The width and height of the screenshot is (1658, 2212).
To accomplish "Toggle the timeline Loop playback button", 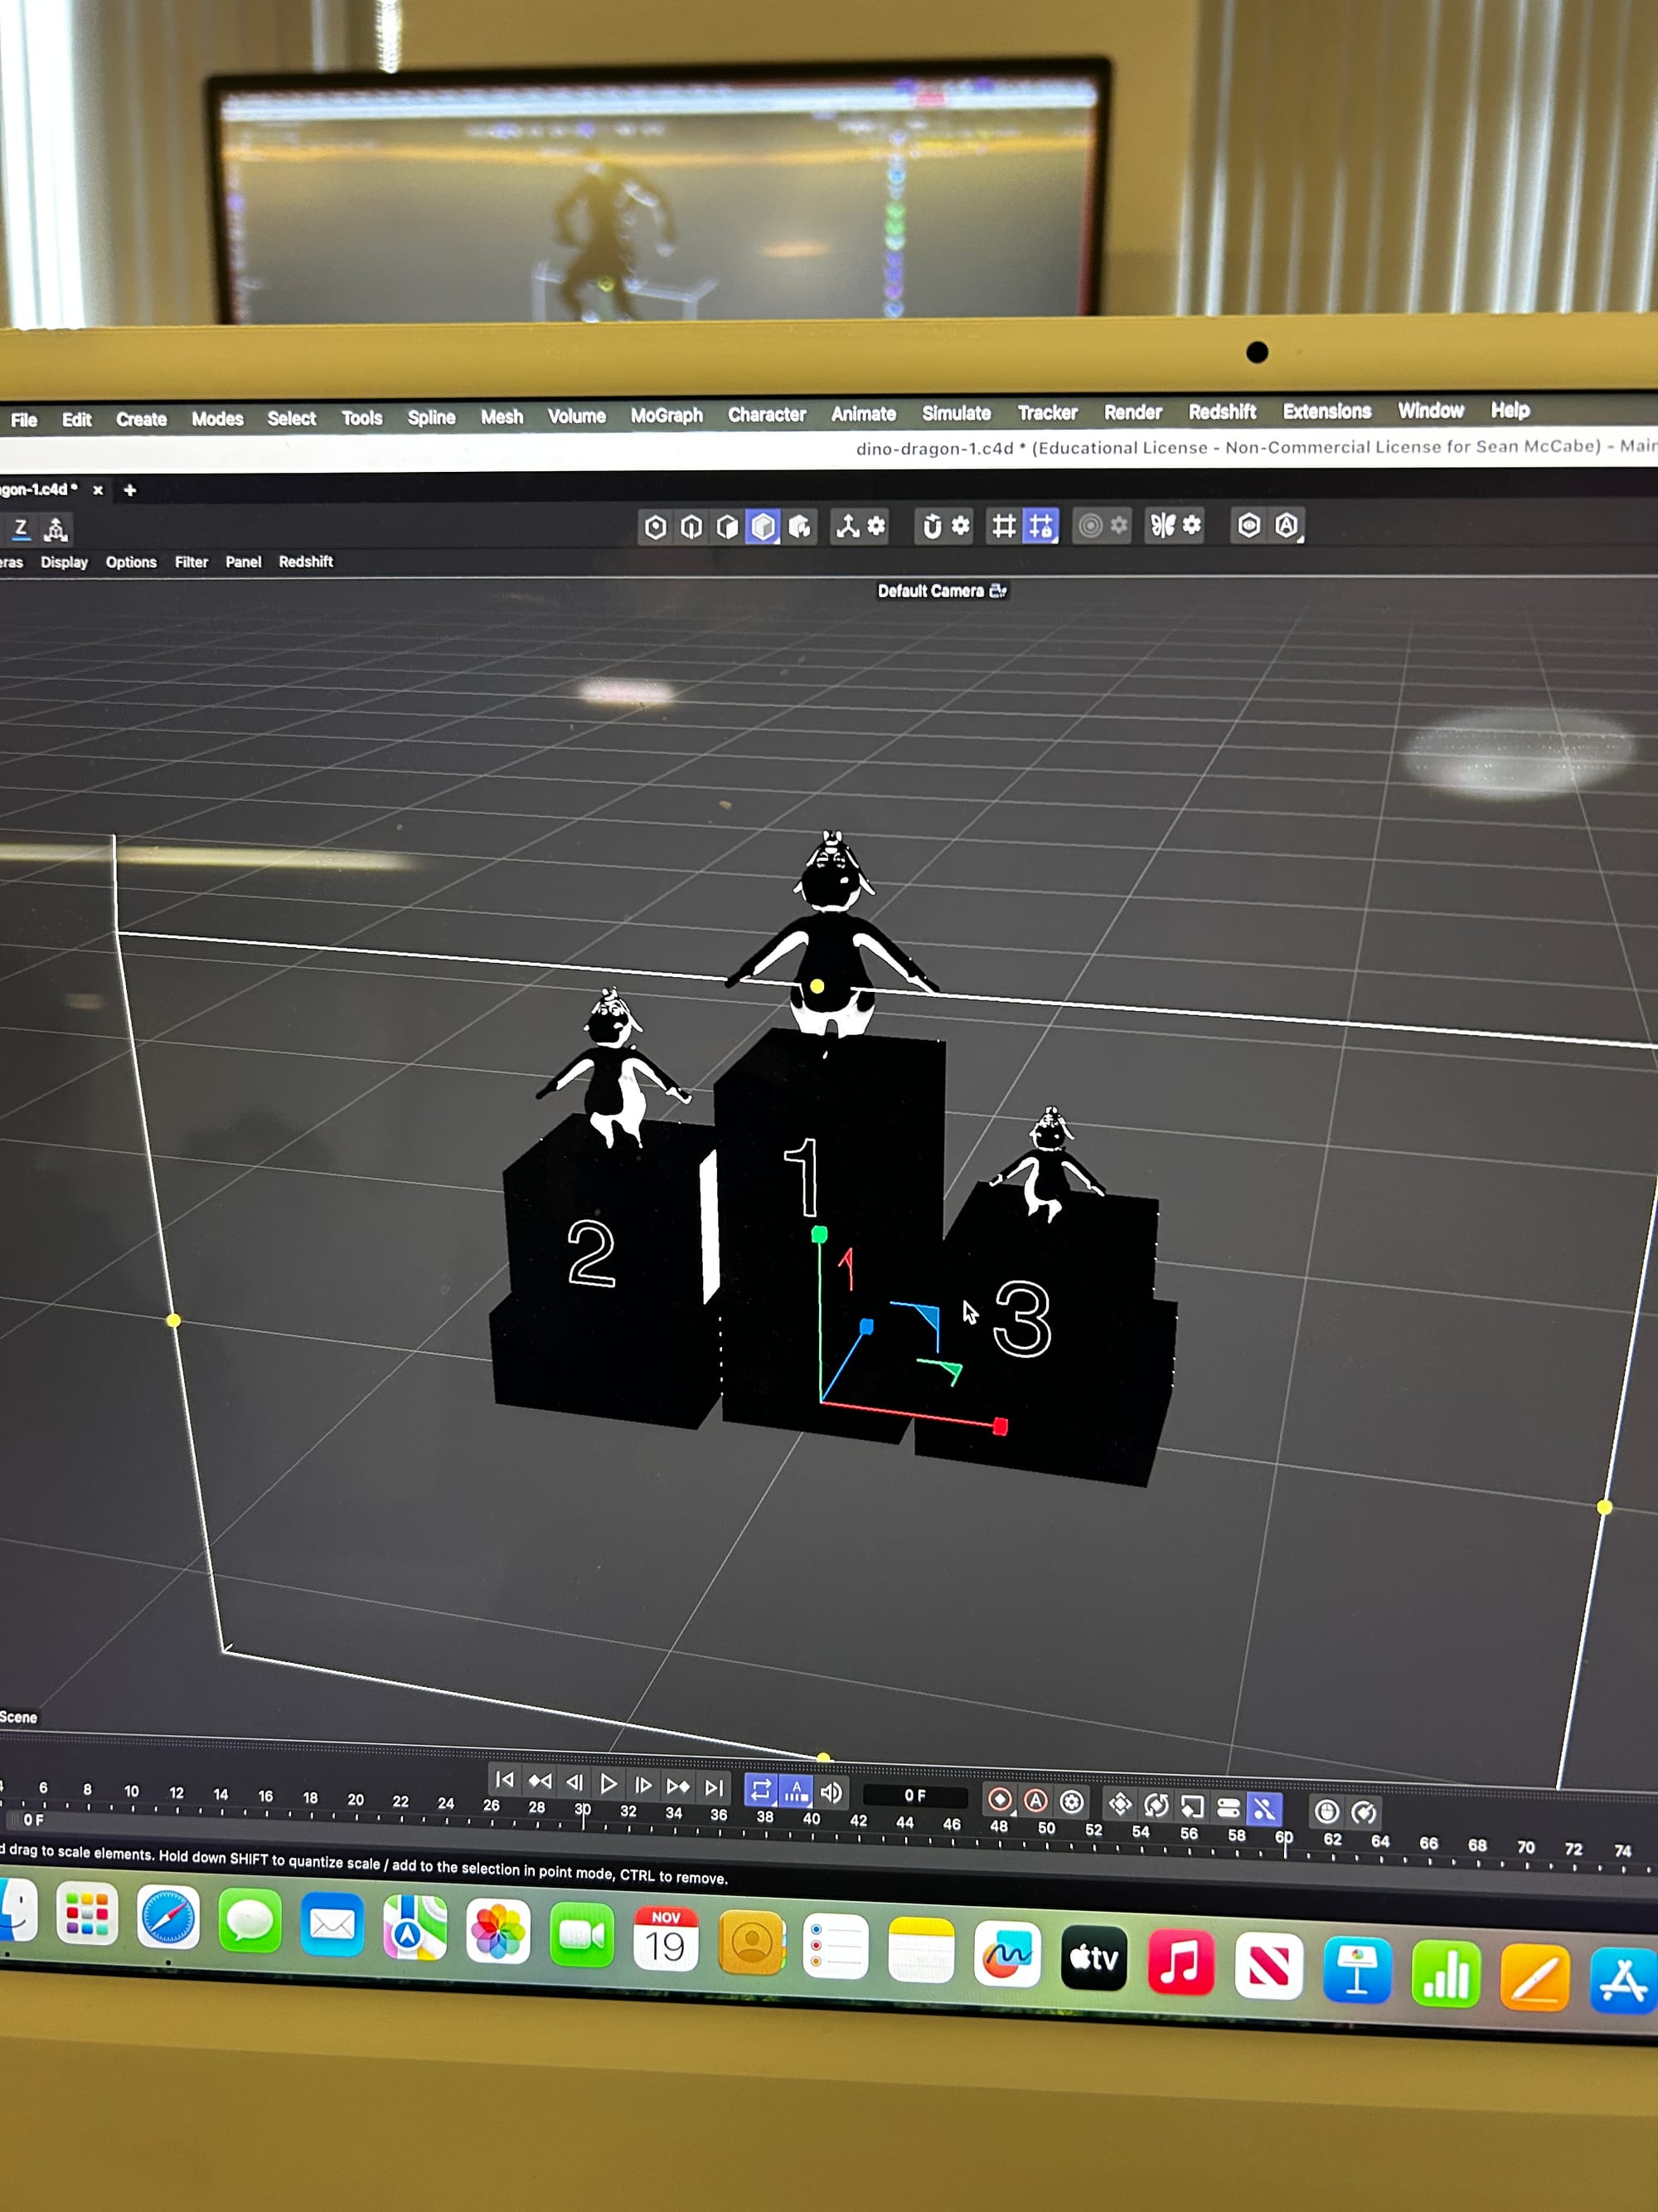I will click(760, 1790).
